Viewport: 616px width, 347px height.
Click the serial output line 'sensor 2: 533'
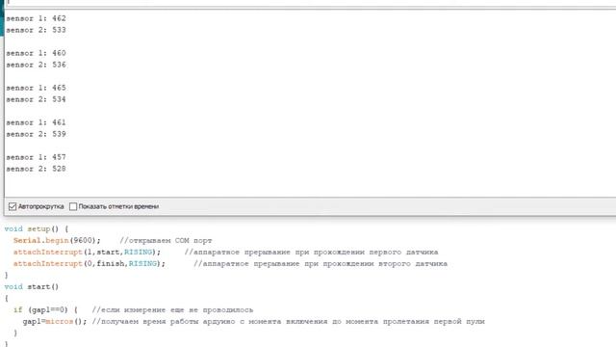pyautogui.click(x=36, y=30)
